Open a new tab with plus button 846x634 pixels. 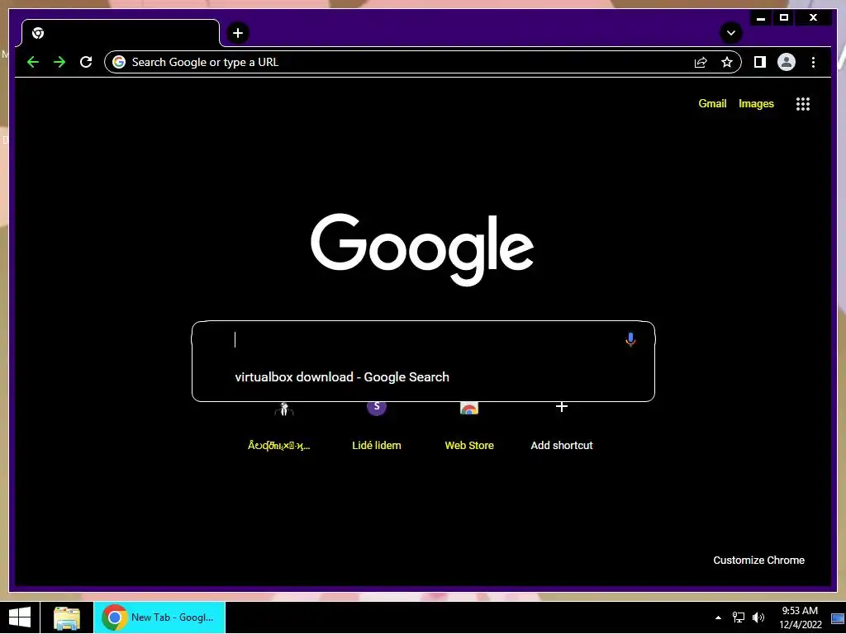pyautogui.click(x=237, y=33)
